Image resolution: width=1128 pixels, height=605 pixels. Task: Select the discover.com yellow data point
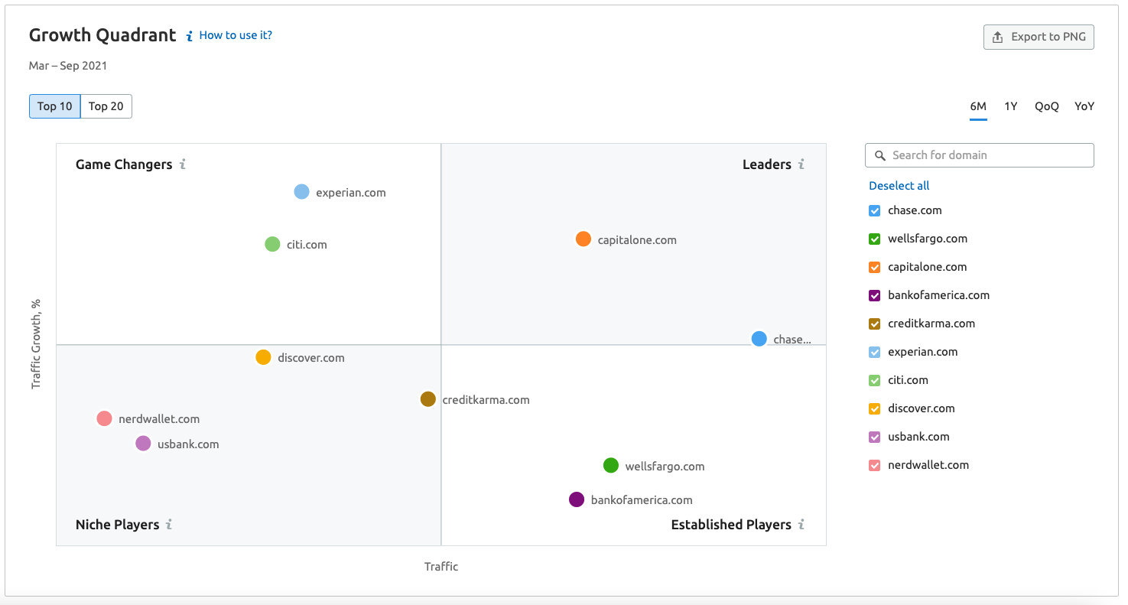pos(263,357)
